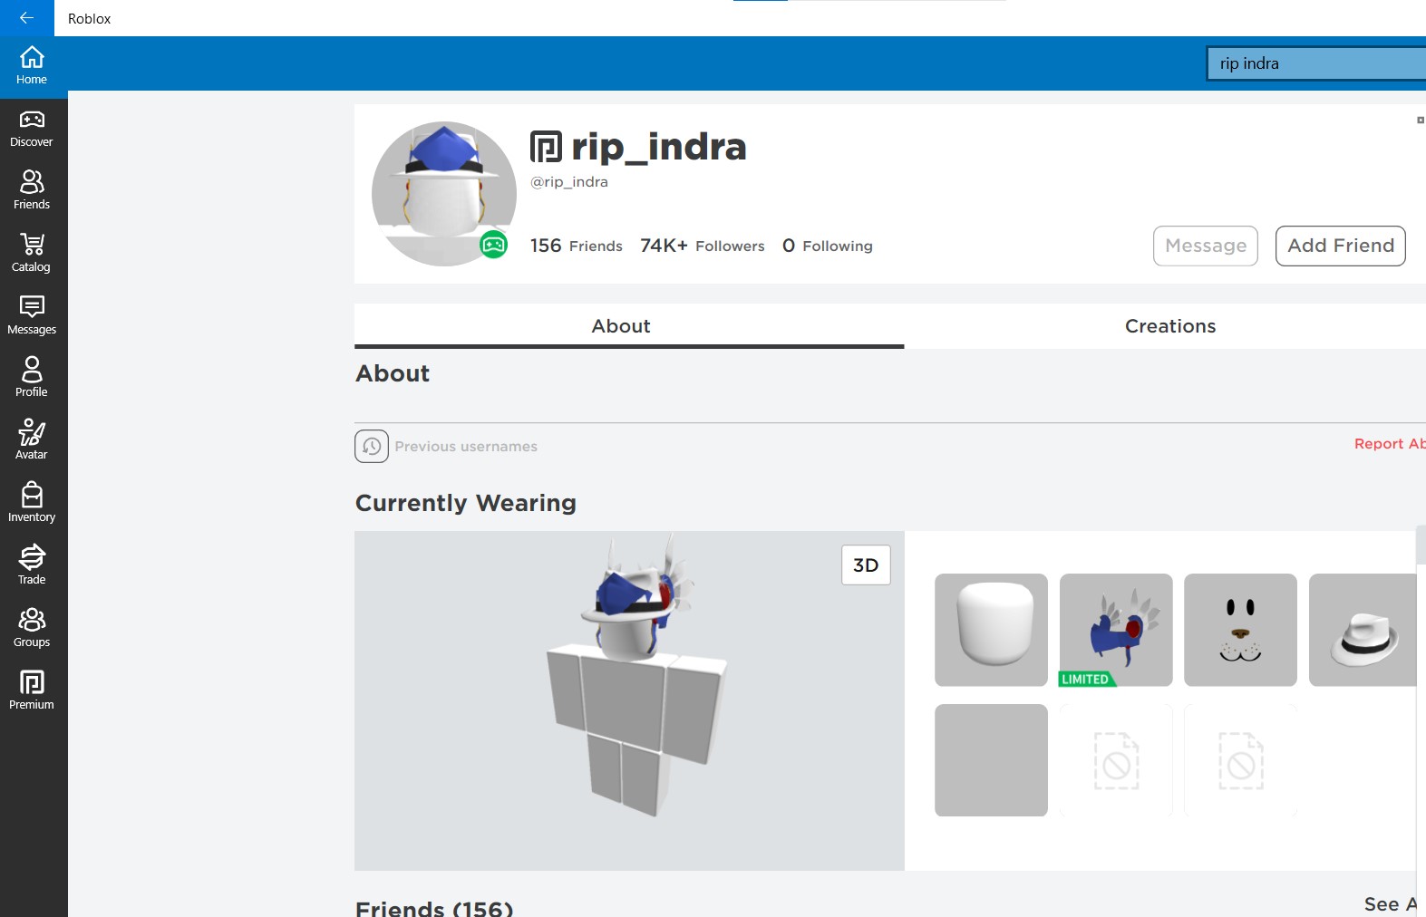View the 0 Following list
The width and height of the screenshot is (1426, 917).
coord(828,246)
